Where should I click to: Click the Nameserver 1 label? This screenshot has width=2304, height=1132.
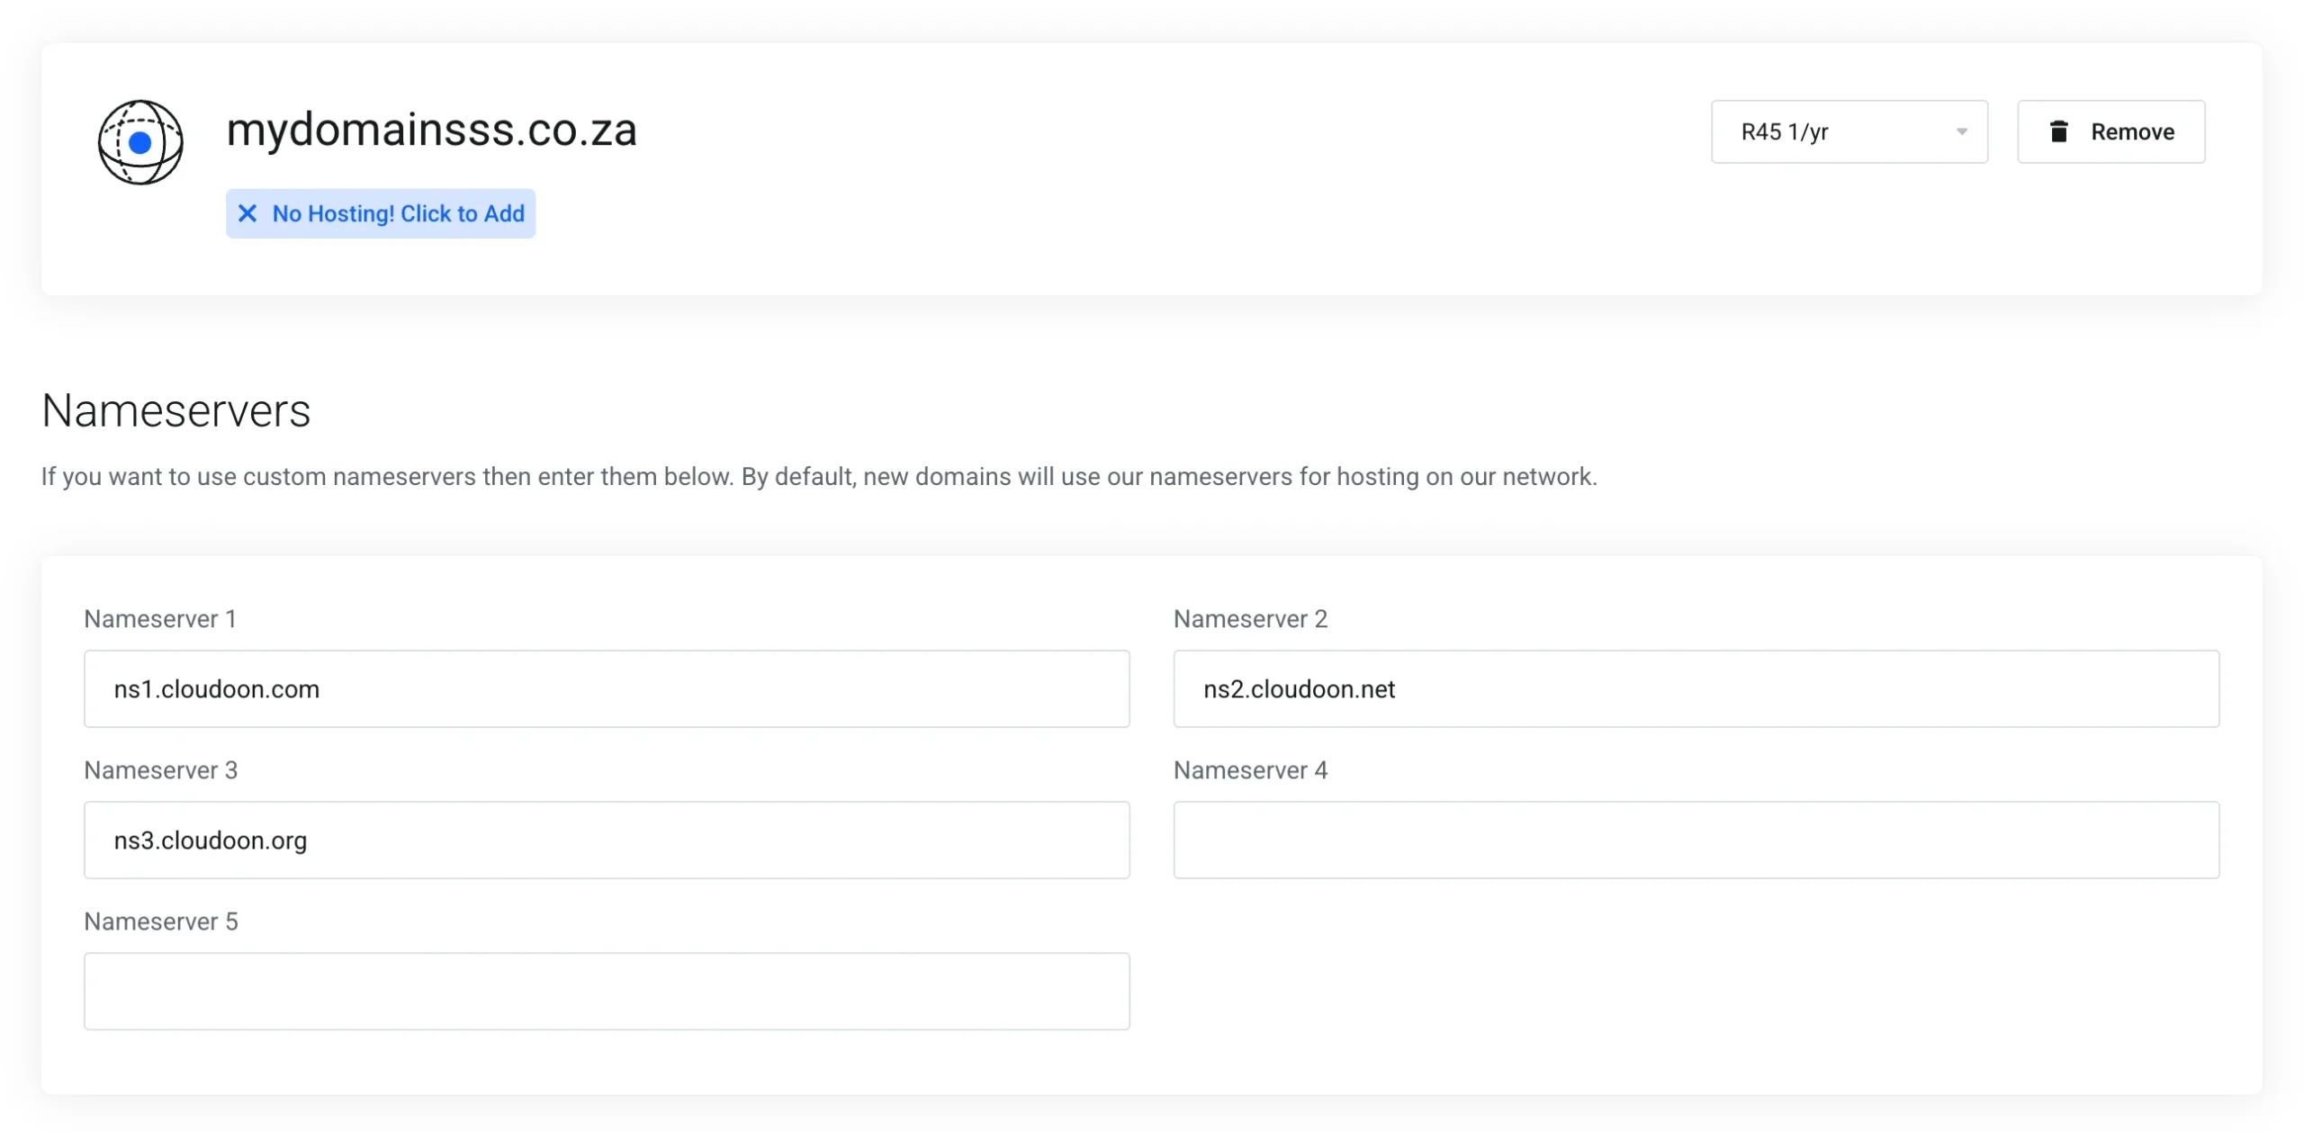click(x=160, y=619)
